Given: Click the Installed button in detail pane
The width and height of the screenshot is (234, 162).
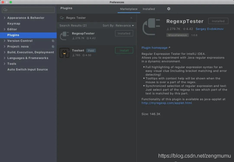Looking at the screenshot, I should pos(218,21).
